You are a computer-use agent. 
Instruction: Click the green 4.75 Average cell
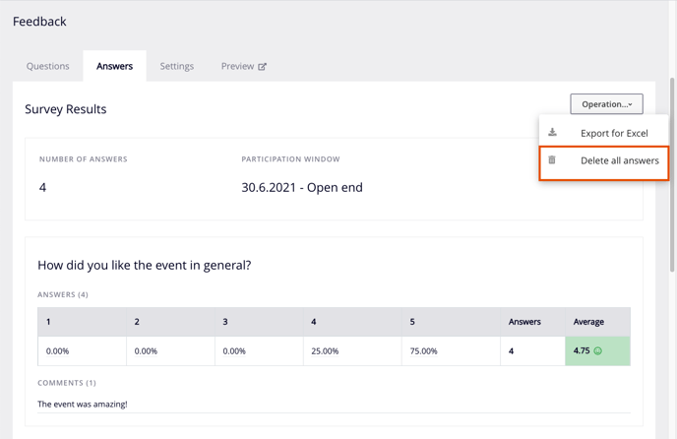(597, 350)
